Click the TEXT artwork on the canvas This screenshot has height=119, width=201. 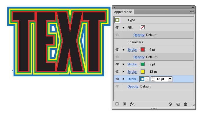pos(59,41)
